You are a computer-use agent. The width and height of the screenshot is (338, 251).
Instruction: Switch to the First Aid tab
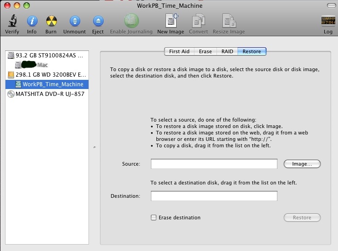(179, 51)
